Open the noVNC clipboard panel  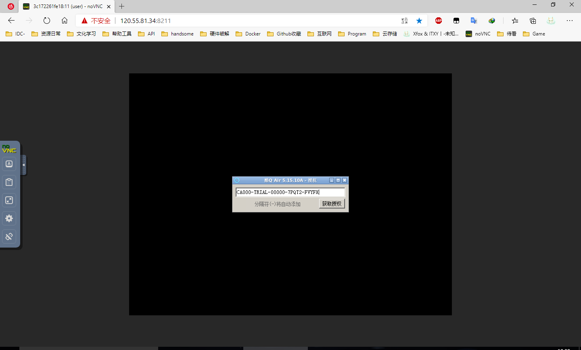(x=9, y=182)
